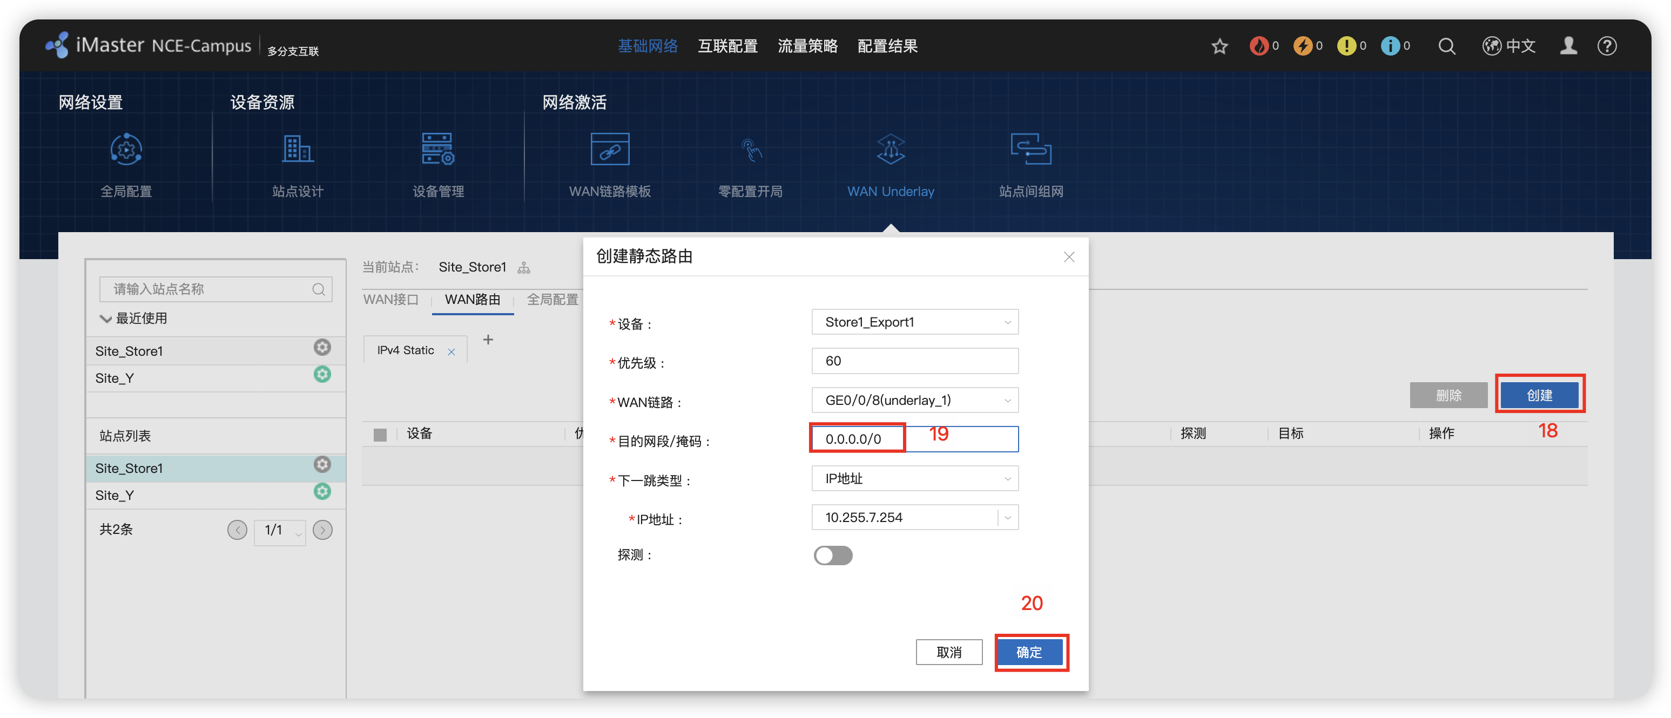
Task: Click the search magnifier in top bar
Action: coord(1446,46)
